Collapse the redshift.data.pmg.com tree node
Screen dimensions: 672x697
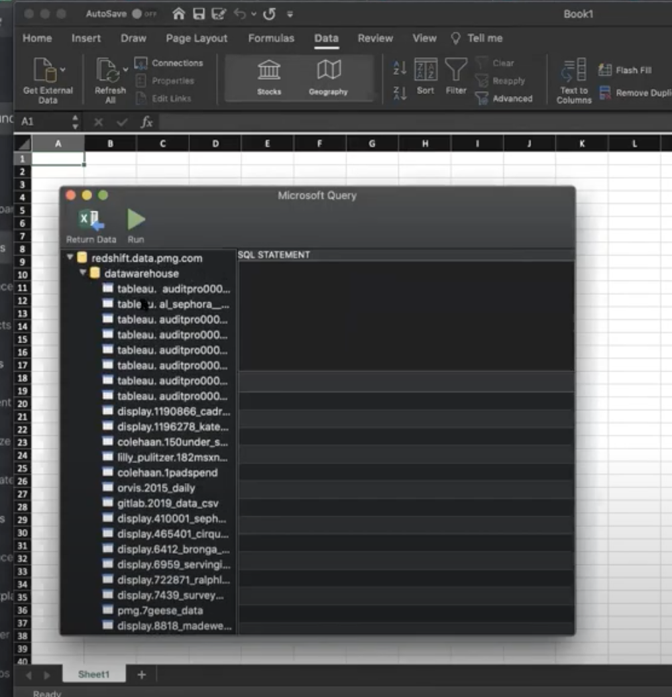point(70,257)
